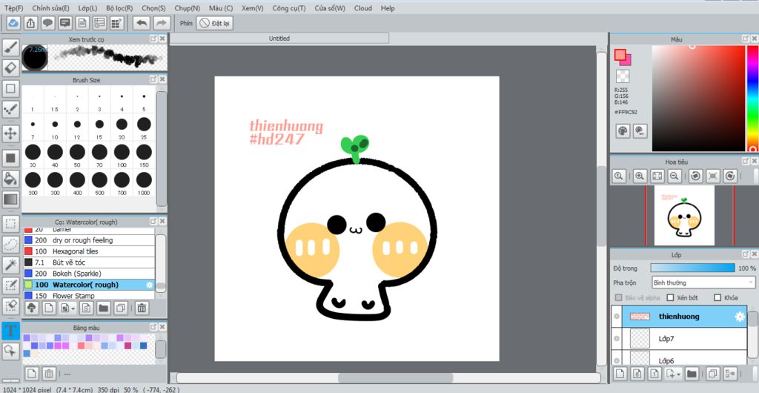Viewport: 759px width, 393px height.
Task: Open the Bộ lọc(R) menu
Action: click(119, 8)
